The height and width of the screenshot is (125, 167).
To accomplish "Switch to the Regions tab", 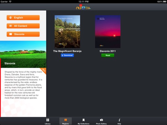I will (65, 121).
